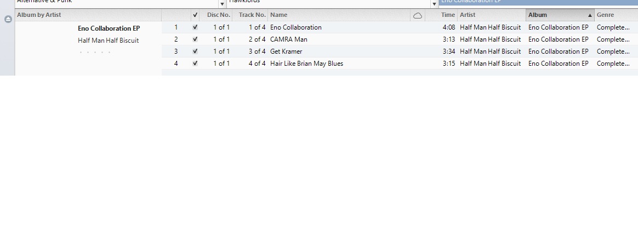Click row number 4 in the track list

176,64
